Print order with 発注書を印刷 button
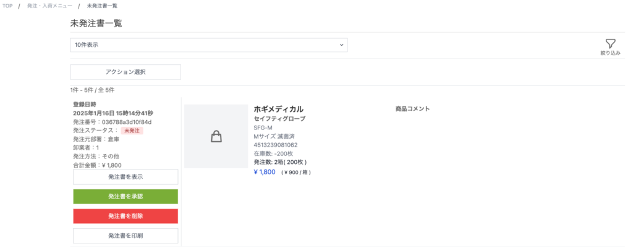 pyautogui.click(x=125, y=235)
